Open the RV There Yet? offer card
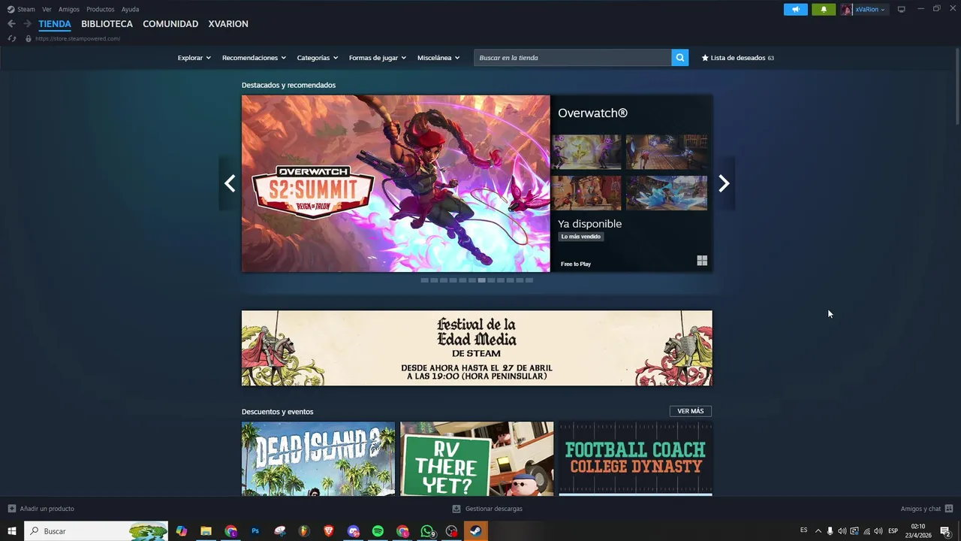Screen dimensions: 961x541 477,458
